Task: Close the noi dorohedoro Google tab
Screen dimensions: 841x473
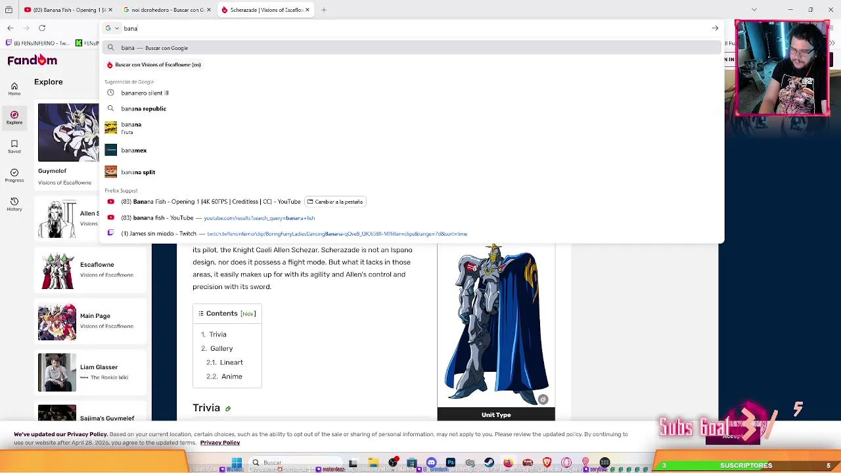Action: tap(209, 10)
